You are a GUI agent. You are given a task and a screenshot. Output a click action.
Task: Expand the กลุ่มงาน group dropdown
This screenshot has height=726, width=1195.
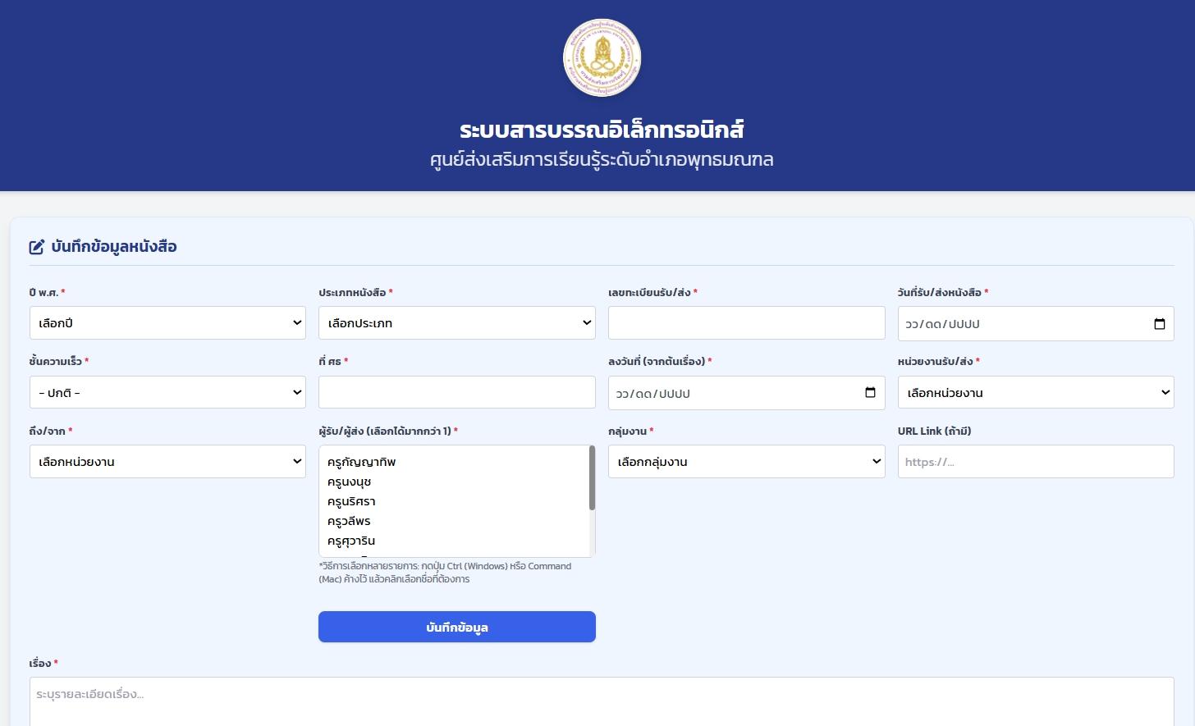[746, 462]
